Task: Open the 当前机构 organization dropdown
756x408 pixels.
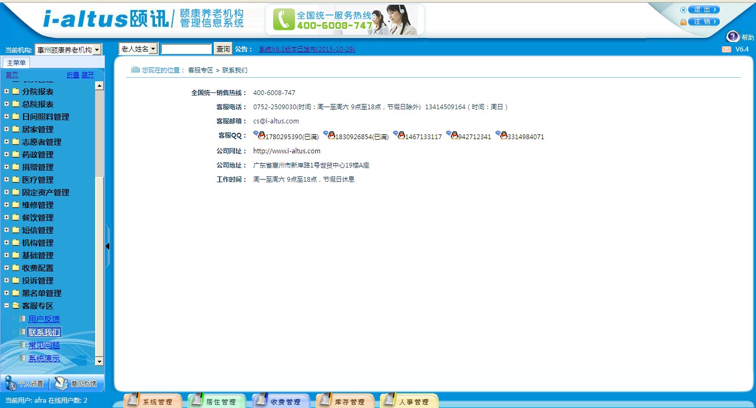Action: 97,50
